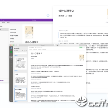Viewport: 108px width, 108px height.
Task: Select the 围城 note card in the list
Action: [20, 79]
